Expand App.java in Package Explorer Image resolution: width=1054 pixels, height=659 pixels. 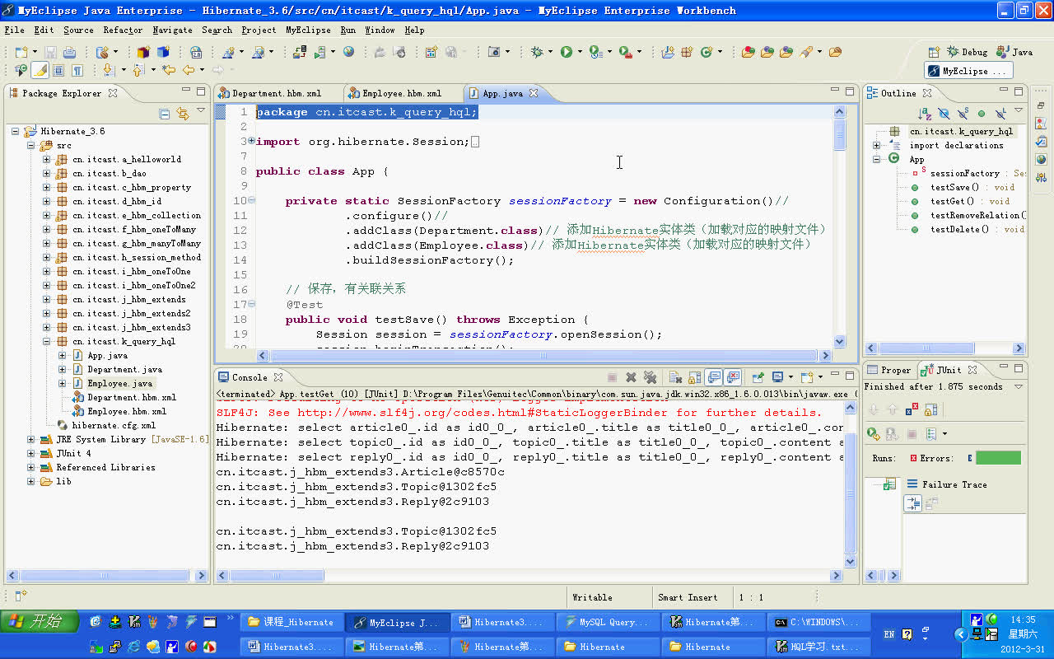coord(62,355)
